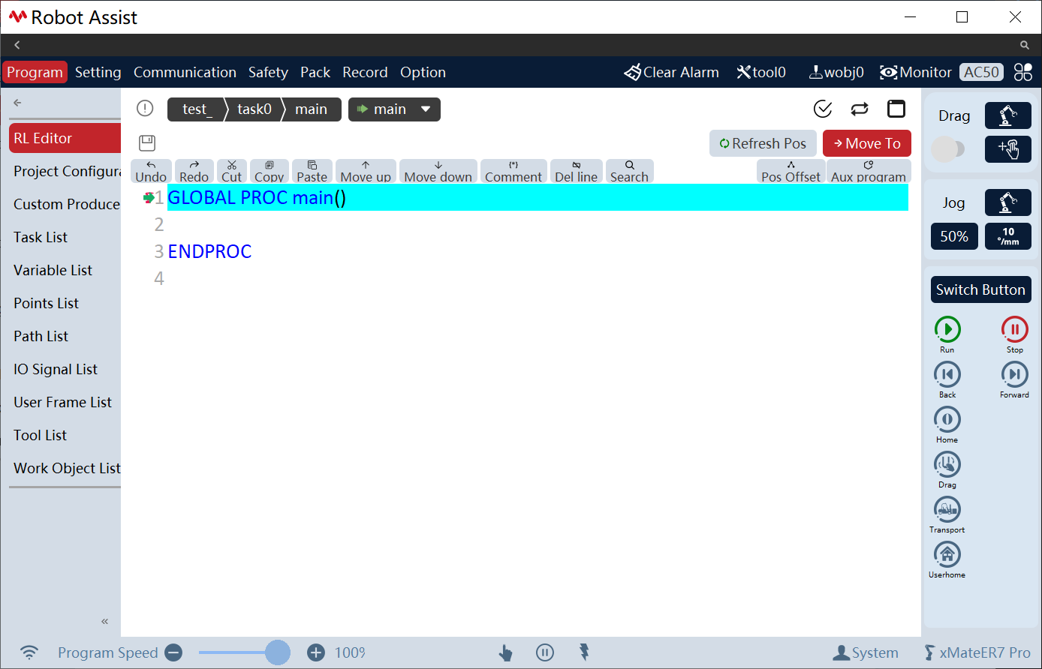
Task: Increase program speed with plus button
Action: pyautogui.click(x=316, y=652)
